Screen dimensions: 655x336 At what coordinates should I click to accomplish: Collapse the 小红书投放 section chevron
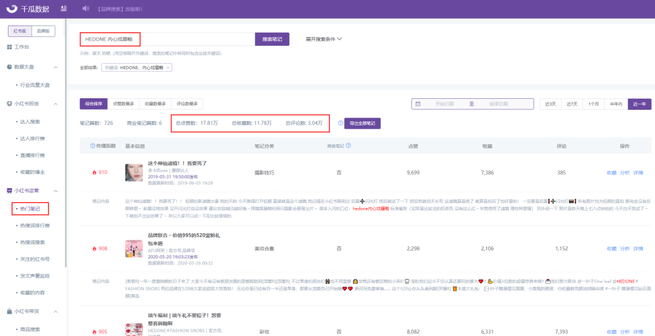56,104
